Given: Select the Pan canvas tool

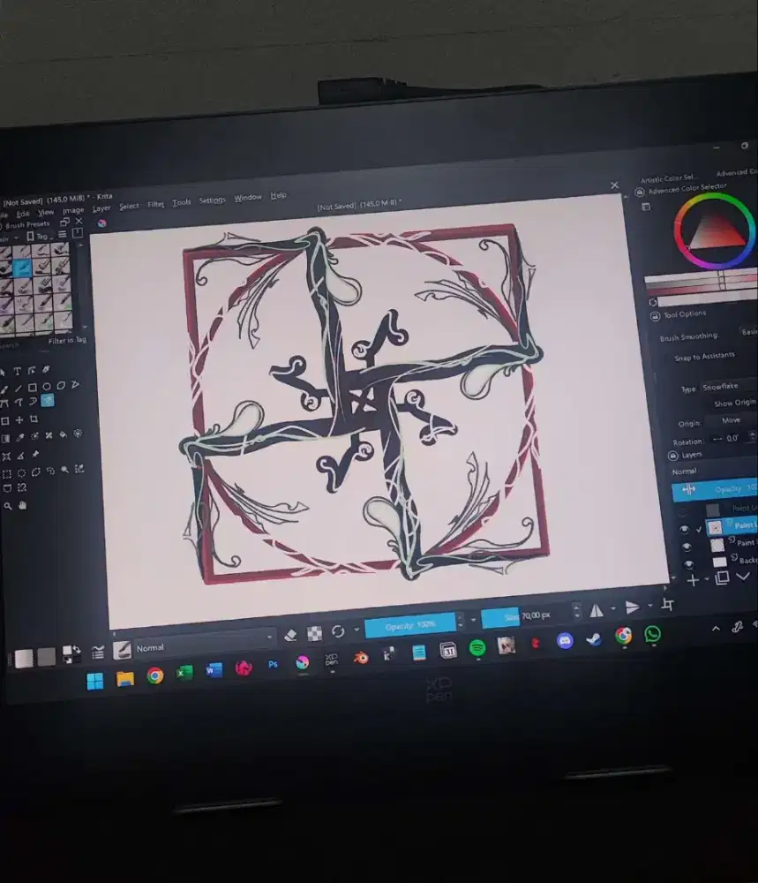Looking at the screenshot, I should (22, 505).
